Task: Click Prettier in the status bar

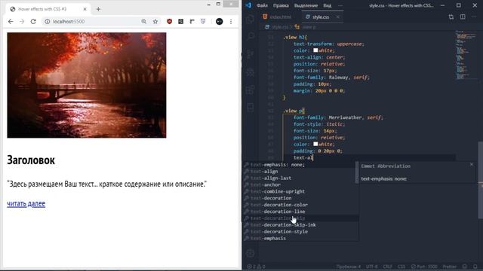Action: 450,266
